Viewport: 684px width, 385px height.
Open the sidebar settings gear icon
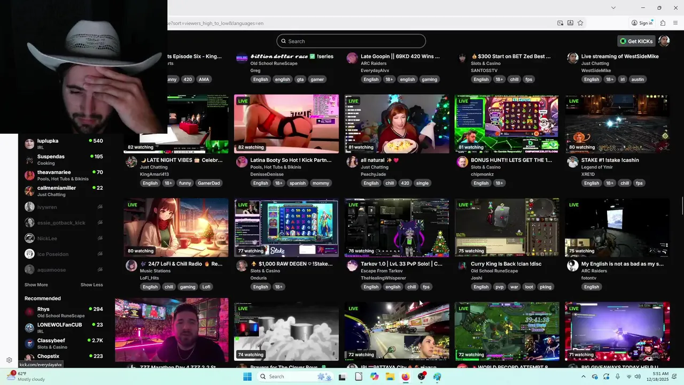pyautogui.click(x=9, y=360)
